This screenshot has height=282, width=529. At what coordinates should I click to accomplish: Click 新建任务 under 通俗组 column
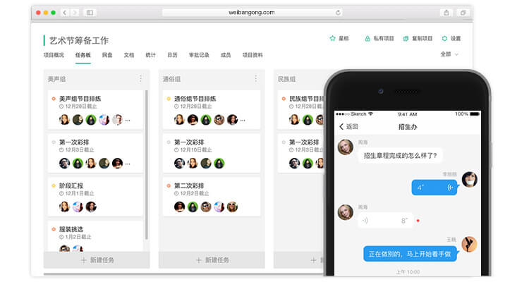click(211, 260)
